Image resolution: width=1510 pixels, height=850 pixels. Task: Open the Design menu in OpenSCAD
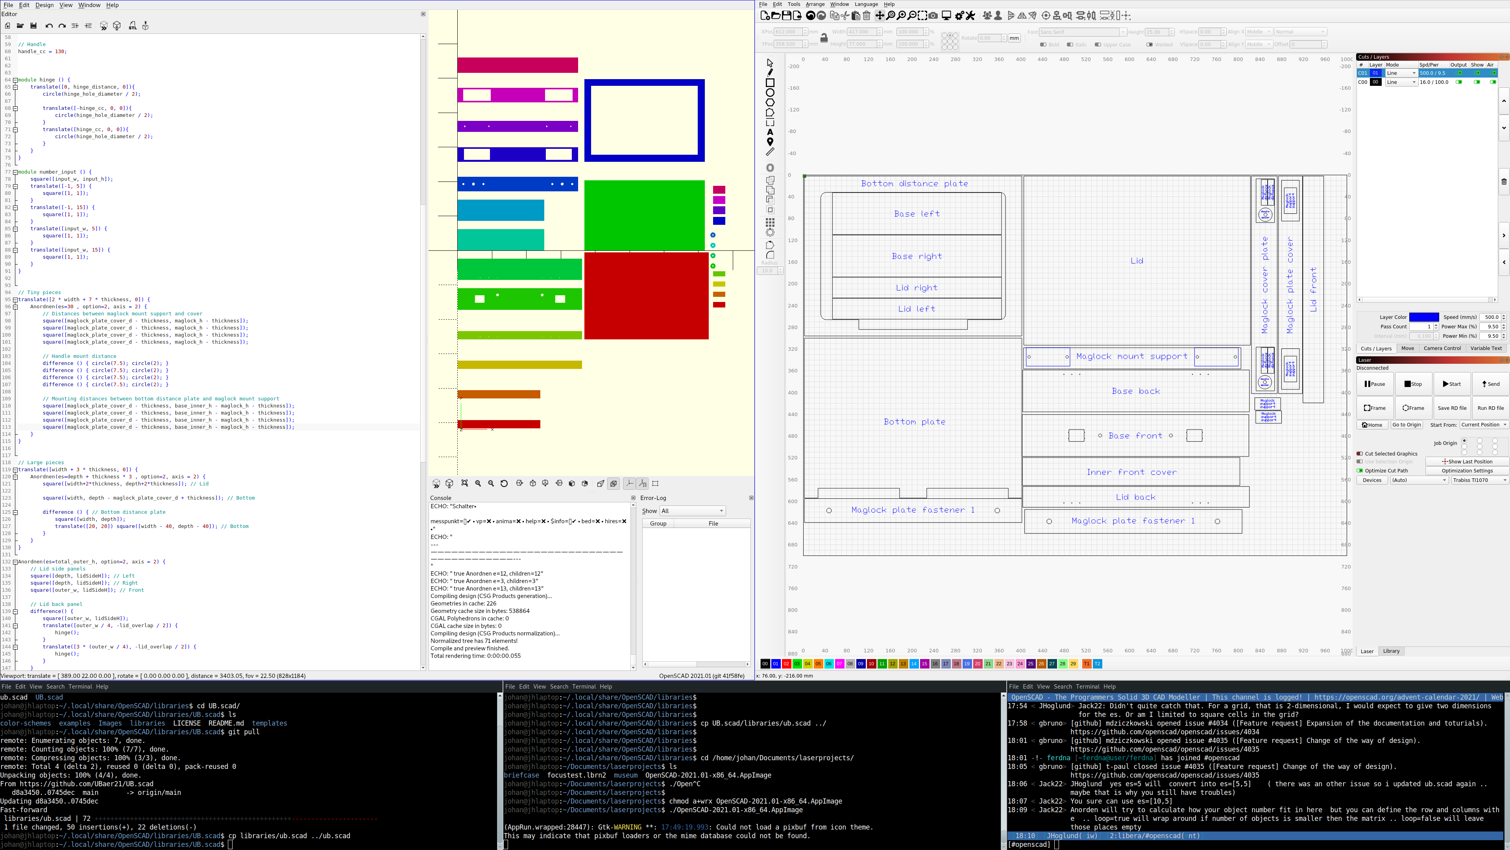44,5
